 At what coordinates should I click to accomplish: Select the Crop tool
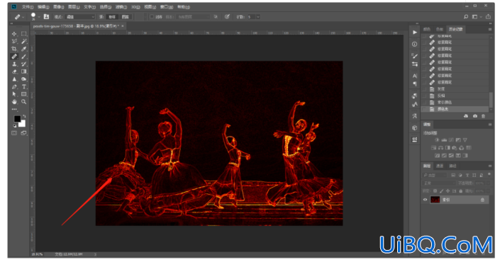14,49
